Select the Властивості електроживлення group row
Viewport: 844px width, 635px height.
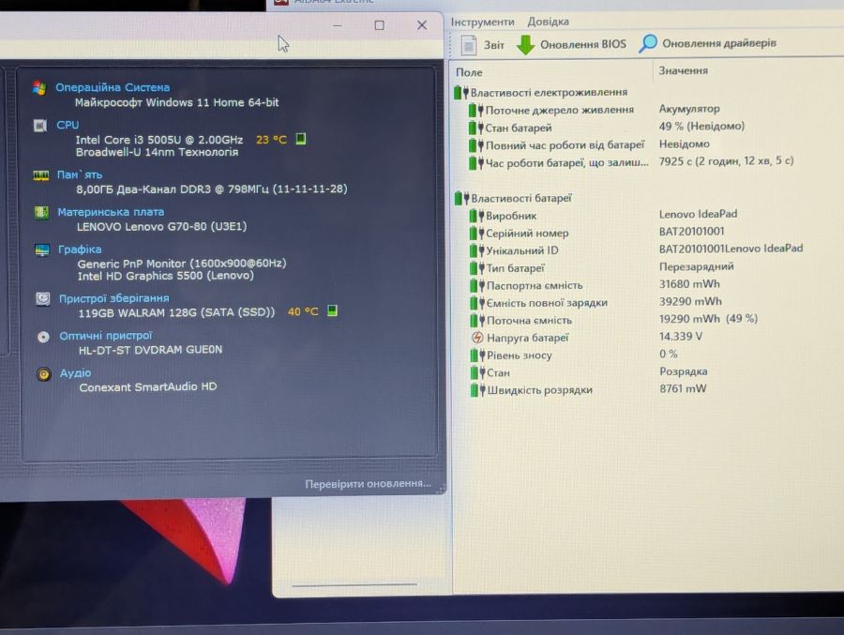[x=541, y=93]
